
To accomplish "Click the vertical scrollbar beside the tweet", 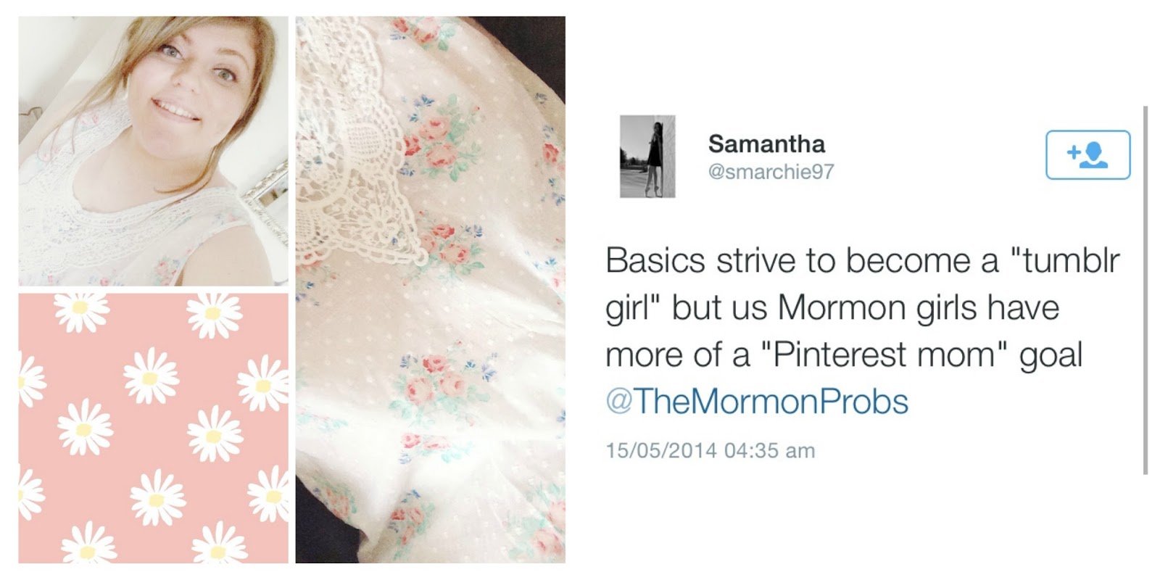I will pyautogui.click(x=1145, y=290).
